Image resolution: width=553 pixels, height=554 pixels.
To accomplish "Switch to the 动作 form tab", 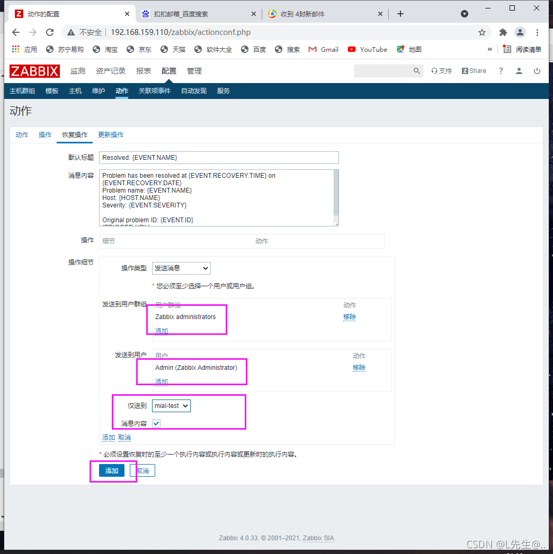I will tap(22, 134).
